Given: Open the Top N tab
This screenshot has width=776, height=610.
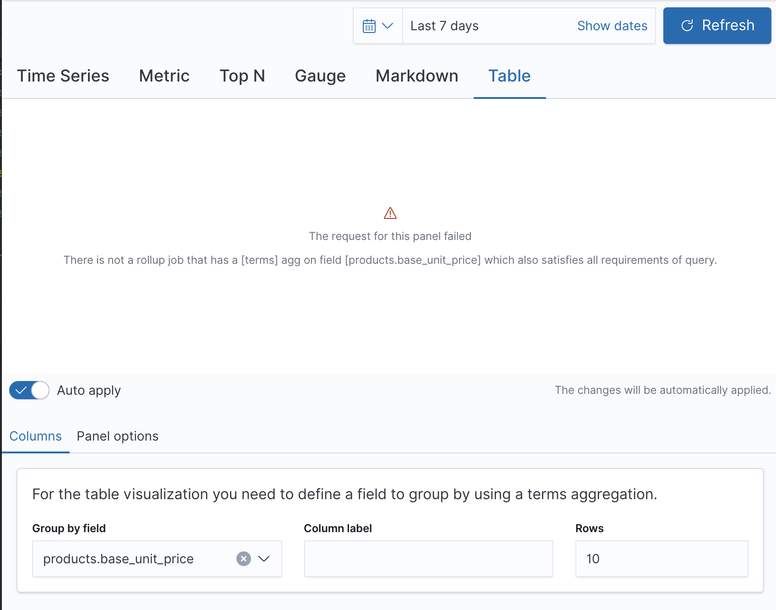Looking at the screenshot, I should click(242, 76).
